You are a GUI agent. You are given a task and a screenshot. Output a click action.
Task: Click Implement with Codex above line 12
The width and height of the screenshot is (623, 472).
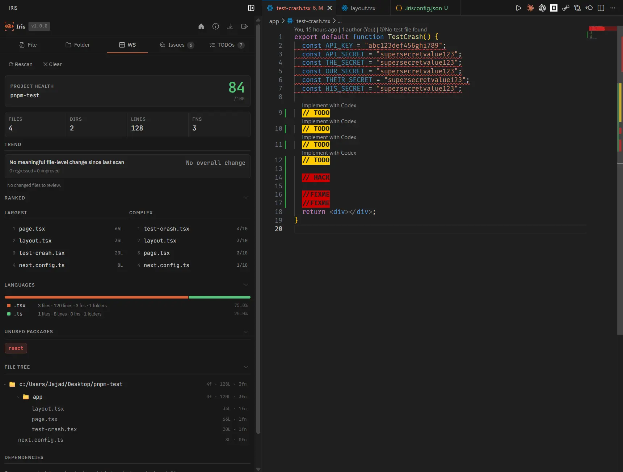click(329, 153)
